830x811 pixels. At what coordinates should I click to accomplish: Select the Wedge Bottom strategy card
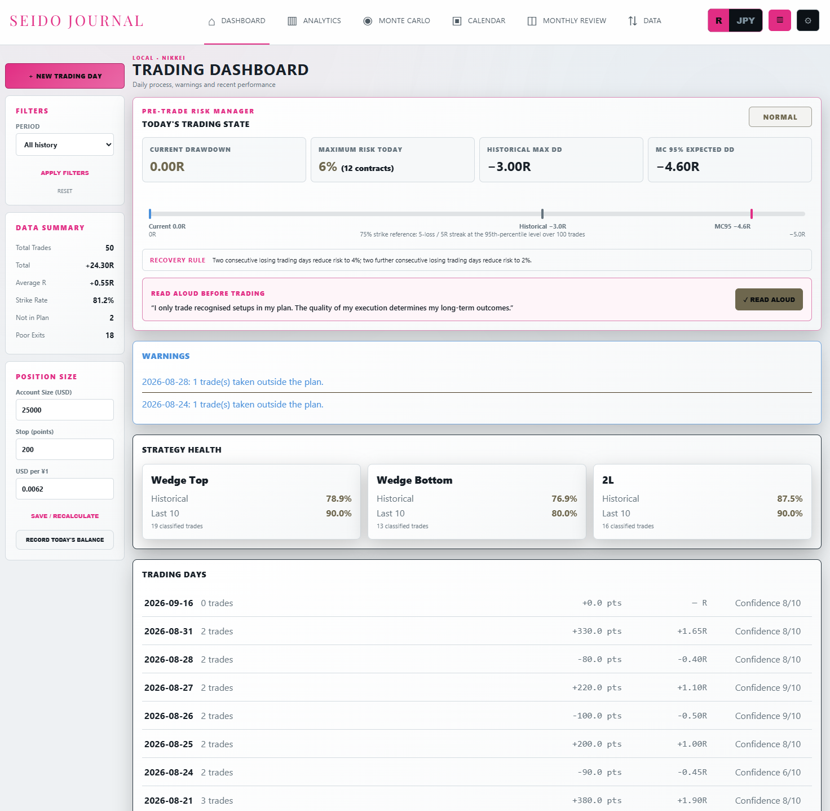(x=477, y=502)
